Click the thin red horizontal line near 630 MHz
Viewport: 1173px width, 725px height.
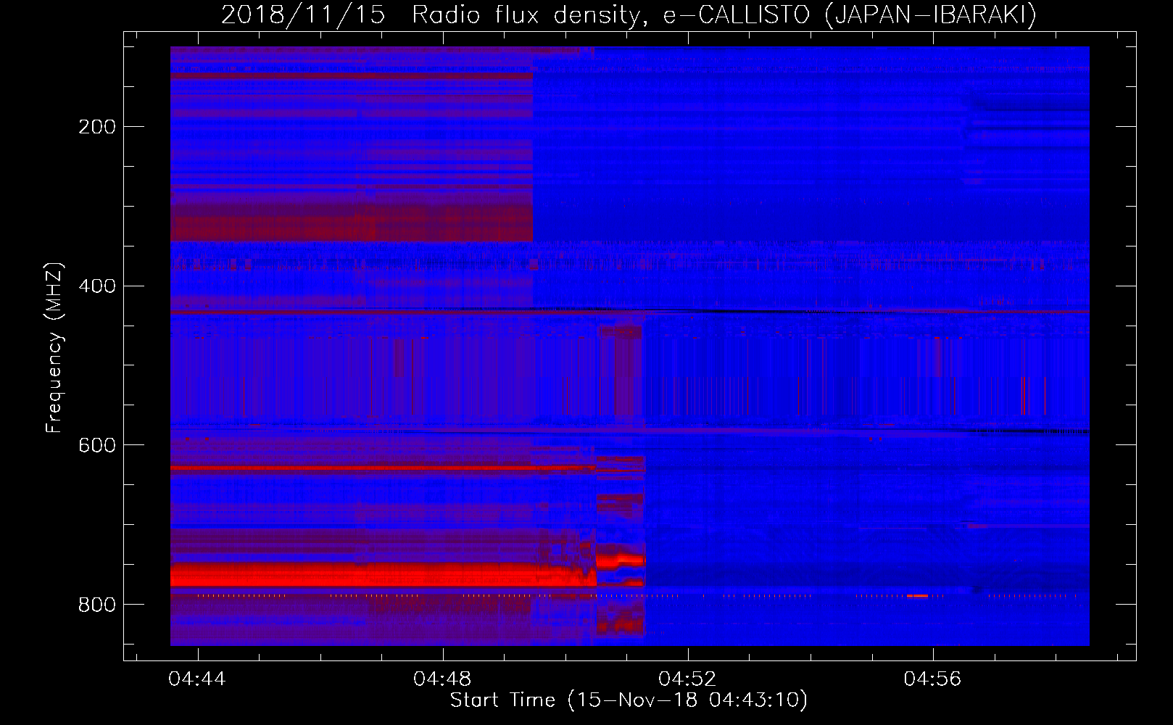[383, 468]
